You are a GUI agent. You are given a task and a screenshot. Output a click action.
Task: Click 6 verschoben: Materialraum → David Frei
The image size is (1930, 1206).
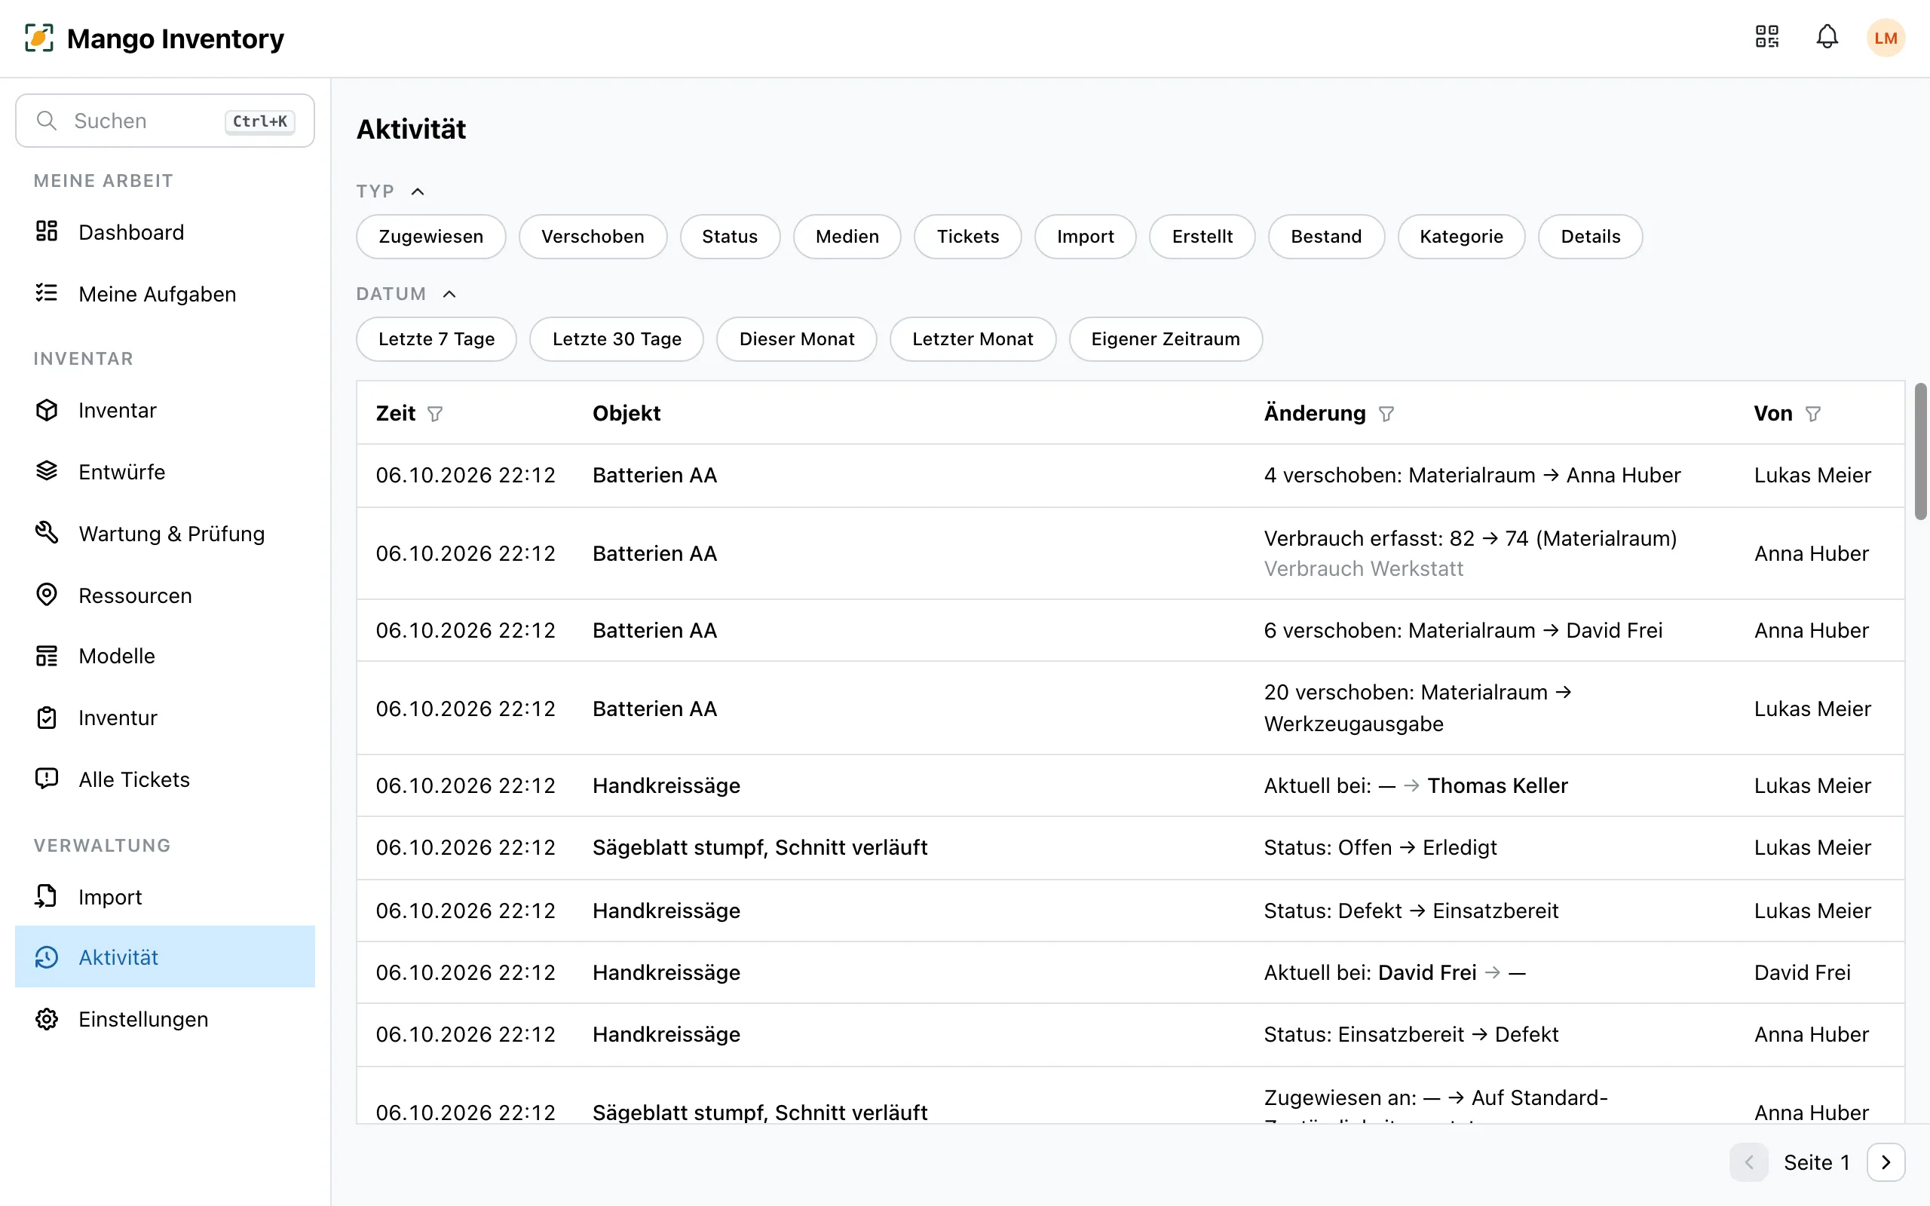[x=1463, y=630]
